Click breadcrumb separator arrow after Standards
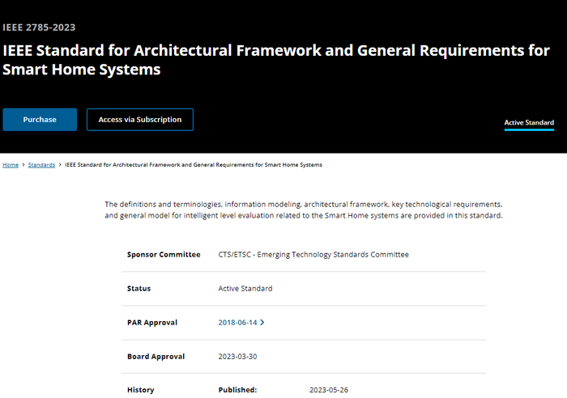 60,165
